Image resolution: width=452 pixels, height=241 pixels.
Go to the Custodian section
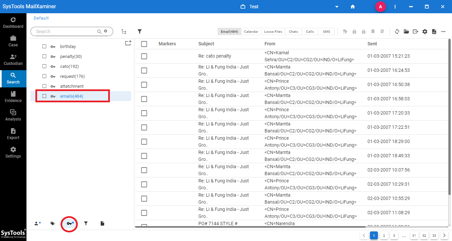point(13,60)
